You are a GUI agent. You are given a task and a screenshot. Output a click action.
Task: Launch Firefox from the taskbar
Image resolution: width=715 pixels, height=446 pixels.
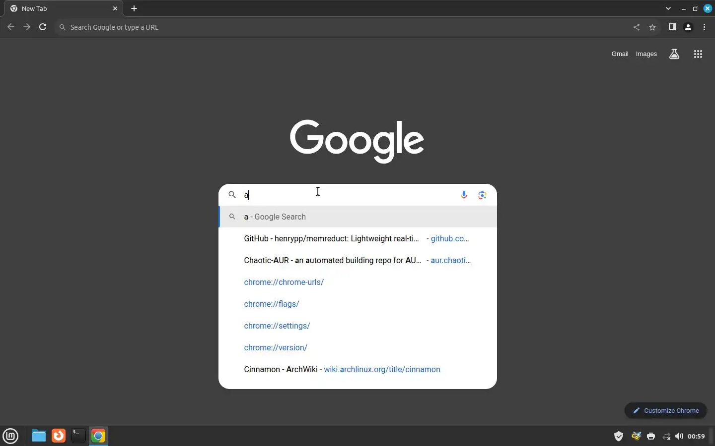tap(59, 436)
